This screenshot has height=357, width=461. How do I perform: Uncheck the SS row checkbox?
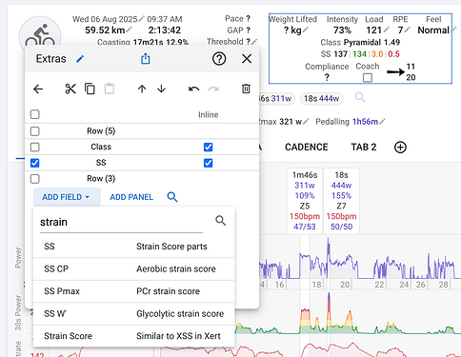click(x=35, y=163)
